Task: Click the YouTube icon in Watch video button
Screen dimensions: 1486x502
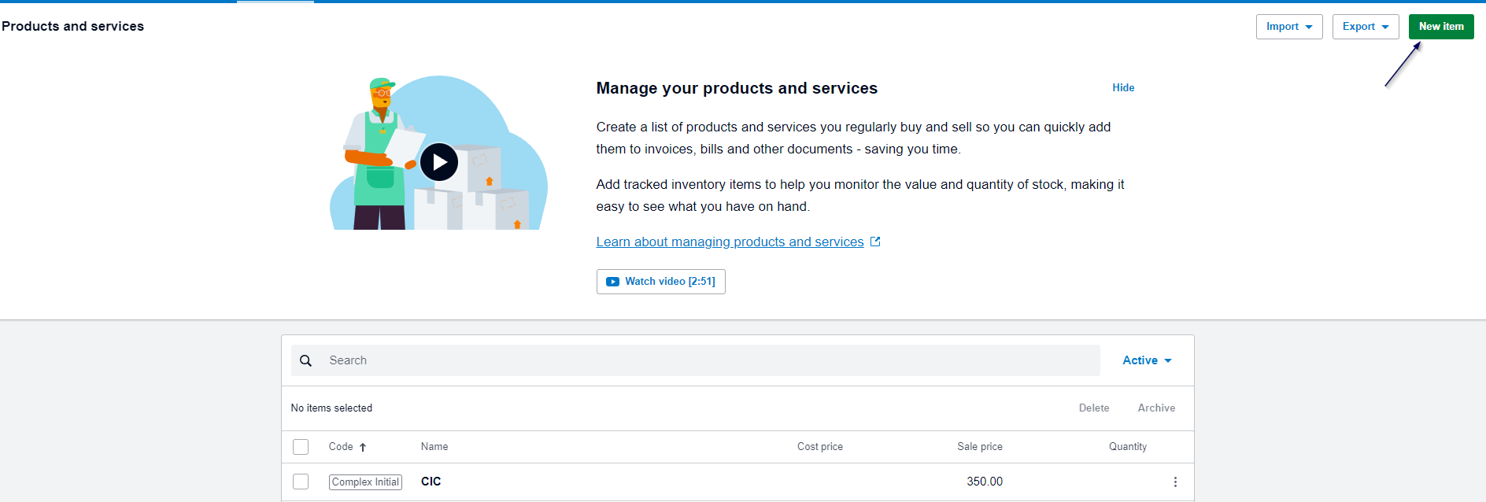Action: (612, 282)
